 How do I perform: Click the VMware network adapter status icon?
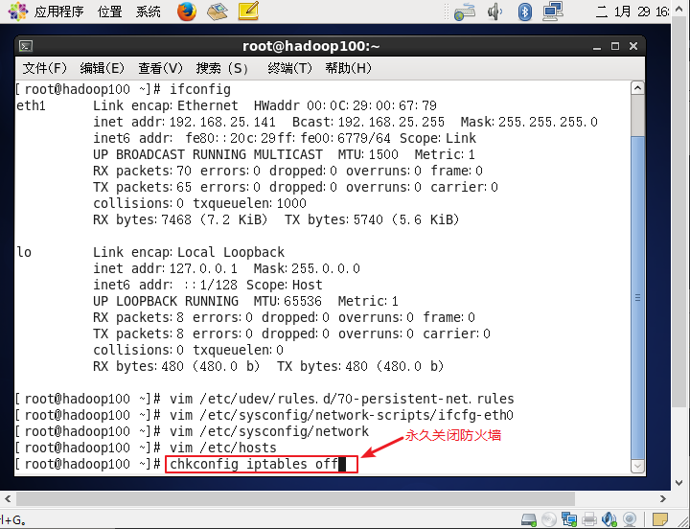(x=569, y=519)
